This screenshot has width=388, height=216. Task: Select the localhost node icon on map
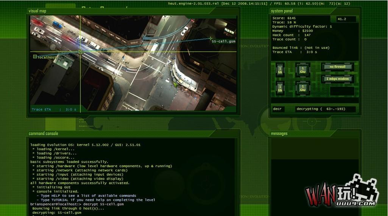(x=35, y=57)
